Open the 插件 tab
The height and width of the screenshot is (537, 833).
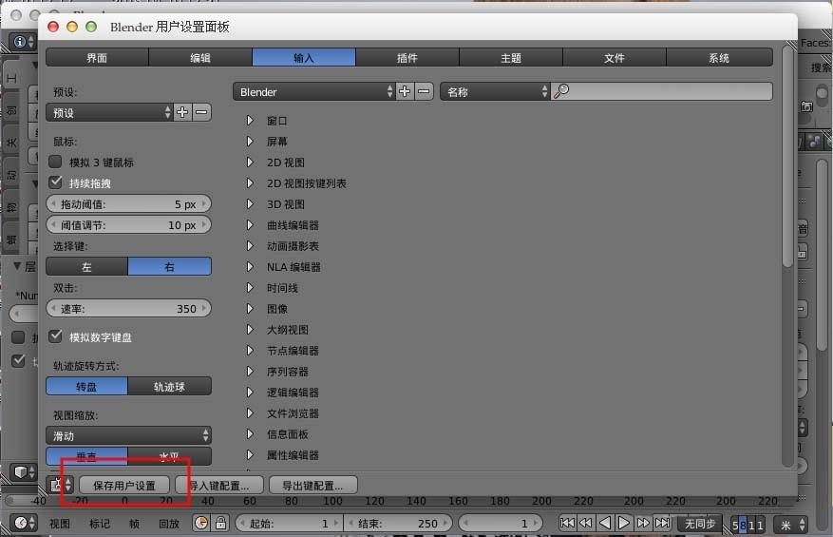pyautogui.click(x=407, y=57)
